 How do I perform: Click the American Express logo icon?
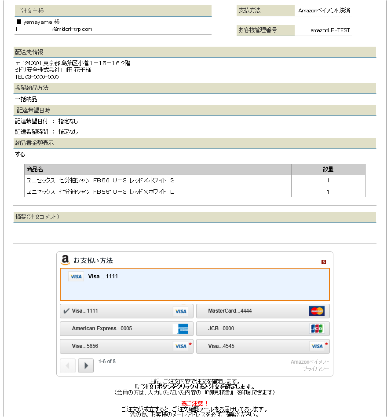180,328
